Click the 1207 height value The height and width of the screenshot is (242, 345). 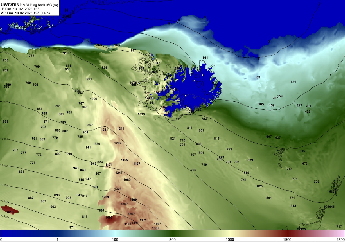coord(118,143)
